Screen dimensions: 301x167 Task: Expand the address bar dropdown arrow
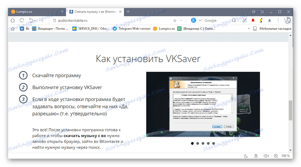point(181,20)
